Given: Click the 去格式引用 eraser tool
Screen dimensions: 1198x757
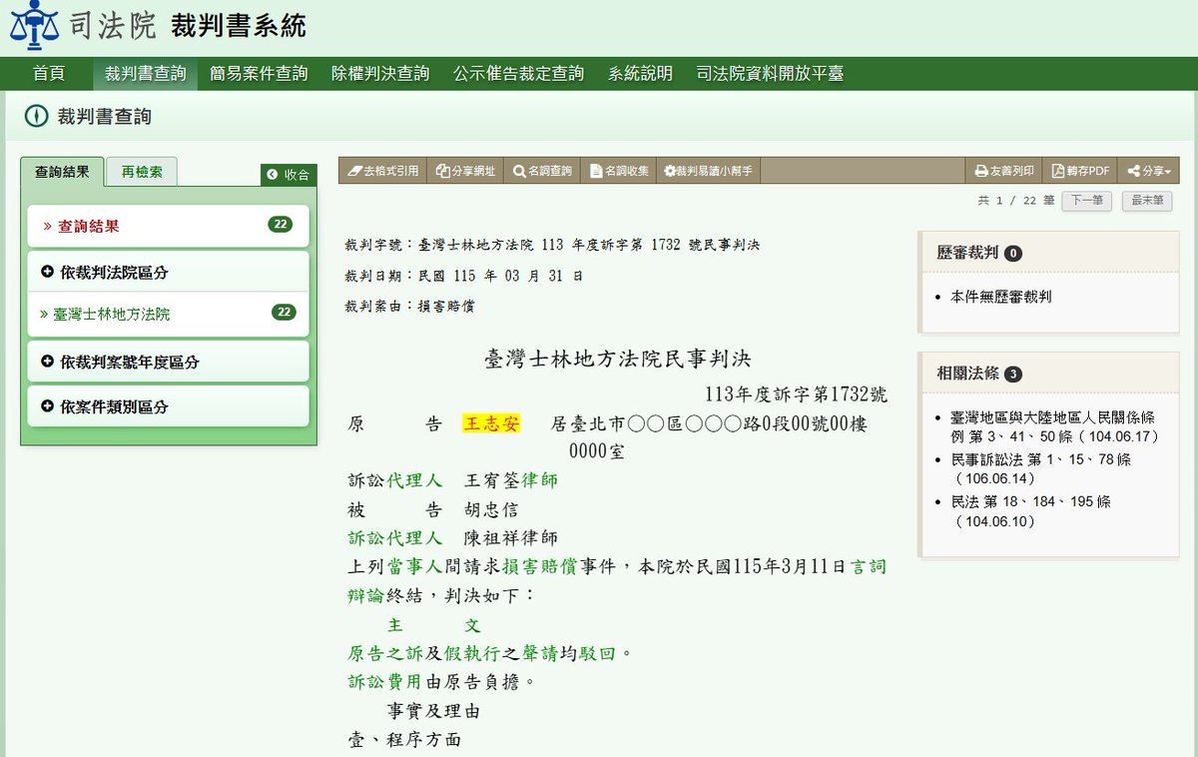Looking at the screenshot, I should 382,171.
